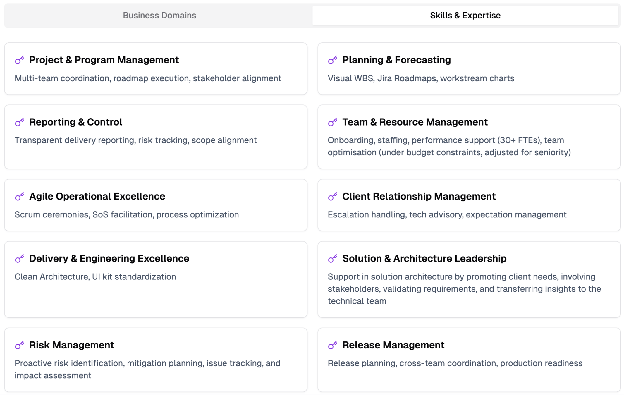Click the Risk Management card title
This screenshot has width=624, height=395.
[72, 345]
